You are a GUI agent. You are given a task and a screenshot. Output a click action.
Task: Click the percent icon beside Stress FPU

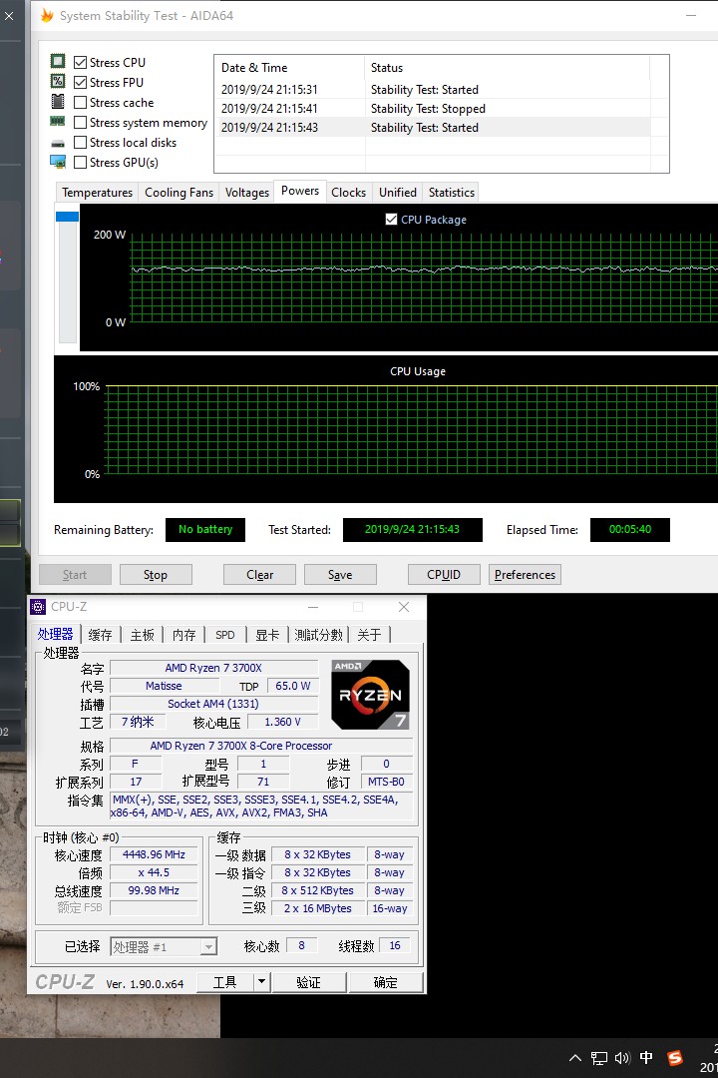pos(58,81)
